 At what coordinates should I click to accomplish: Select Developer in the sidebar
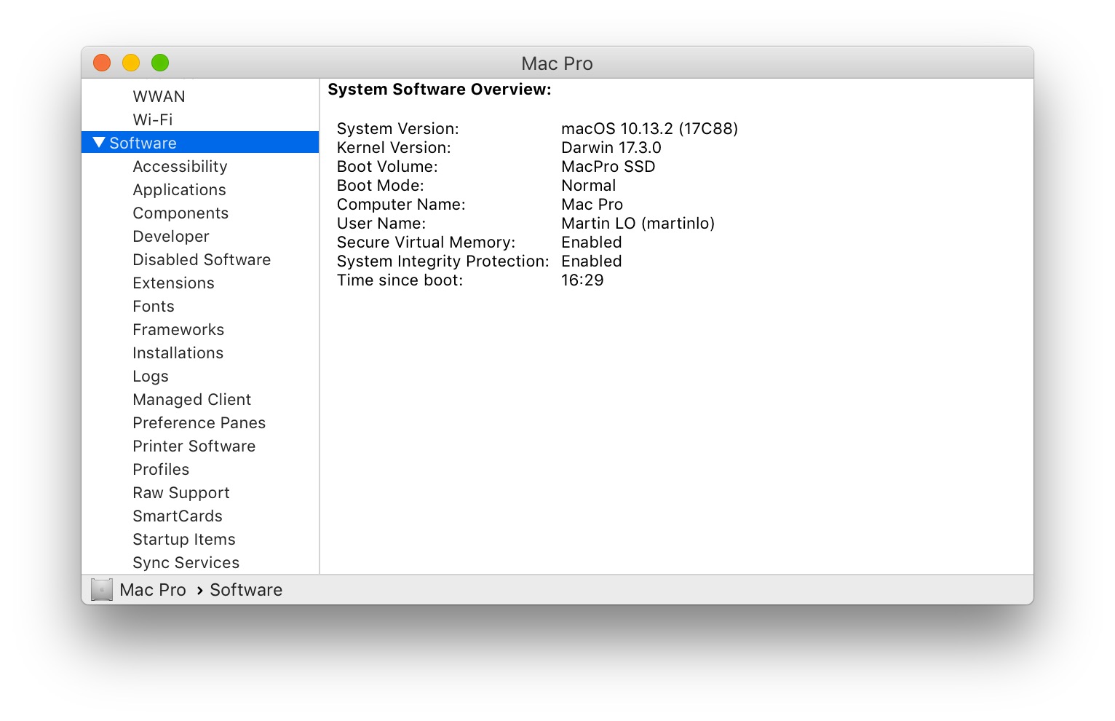pos(171,237)
